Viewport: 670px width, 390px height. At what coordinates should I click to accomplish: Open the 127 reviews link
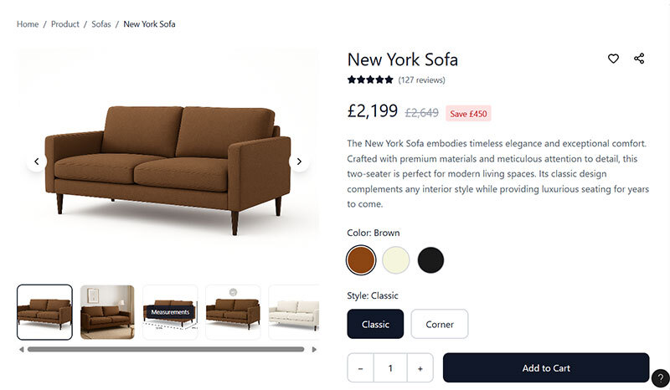pos(422,80)
